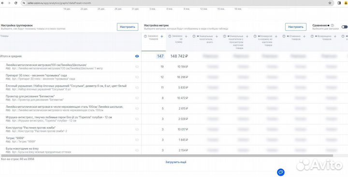This screenshot has width=348, height=177.
Task: Show help for 'Заказано на сумму' metric
Action: [x=170, y=36]
